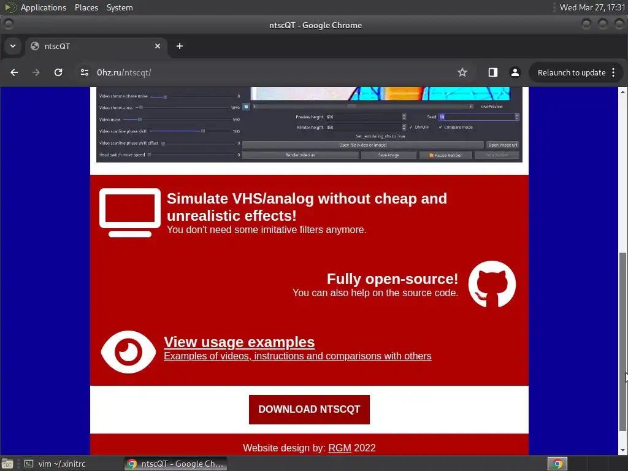Open the System menu
Viewport: 628px width, 471px height.
[x=120, y=7]
